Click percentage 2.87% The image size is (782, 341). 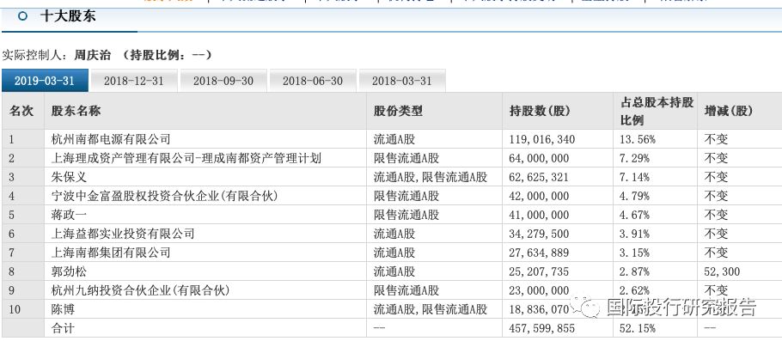pyautogui.click(x=635, y=271)
